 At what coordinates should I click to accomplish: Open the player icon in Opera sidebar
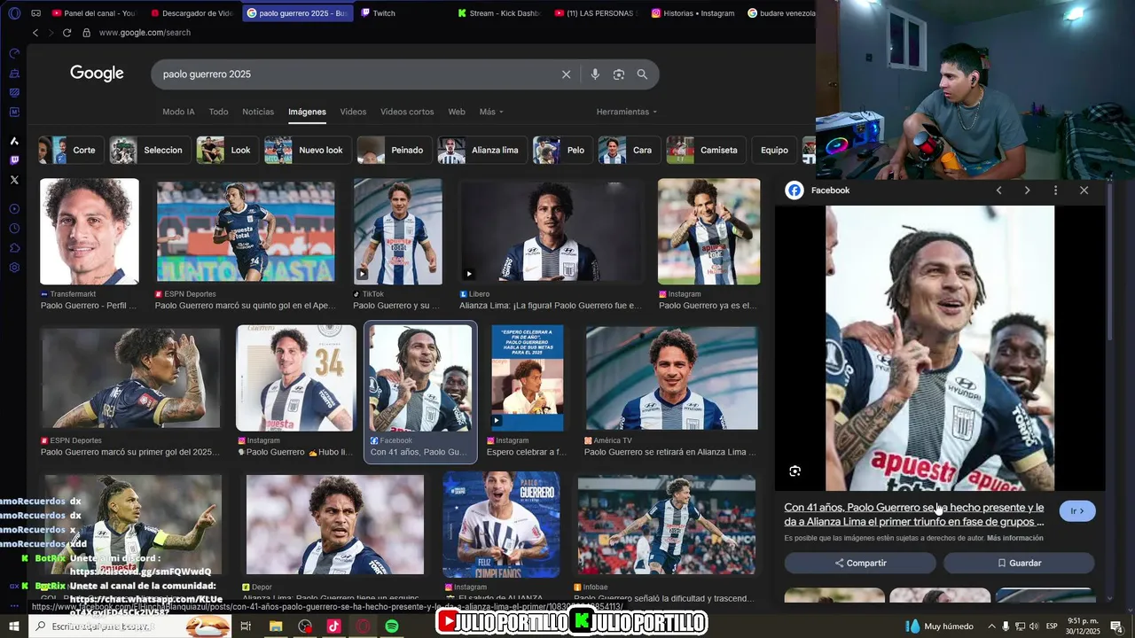(14, 209)
